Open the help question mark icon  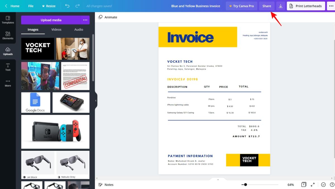click(x=332, y=185)
